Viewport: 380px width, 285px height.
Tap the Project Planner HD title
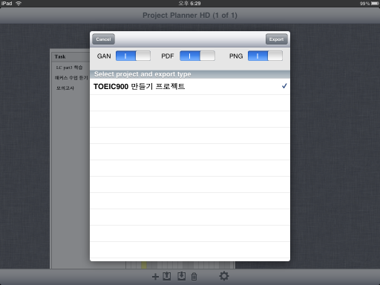(x=190, y=16)
